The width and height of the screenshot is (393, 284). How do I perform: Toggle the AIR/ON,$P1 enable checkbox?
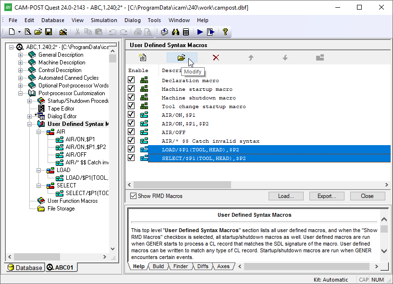click(131, 114)
